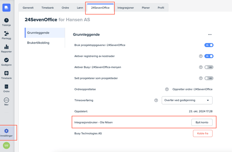Select the Brukertilkobling side menu item

pyautogui.click(x=38, y=43)
